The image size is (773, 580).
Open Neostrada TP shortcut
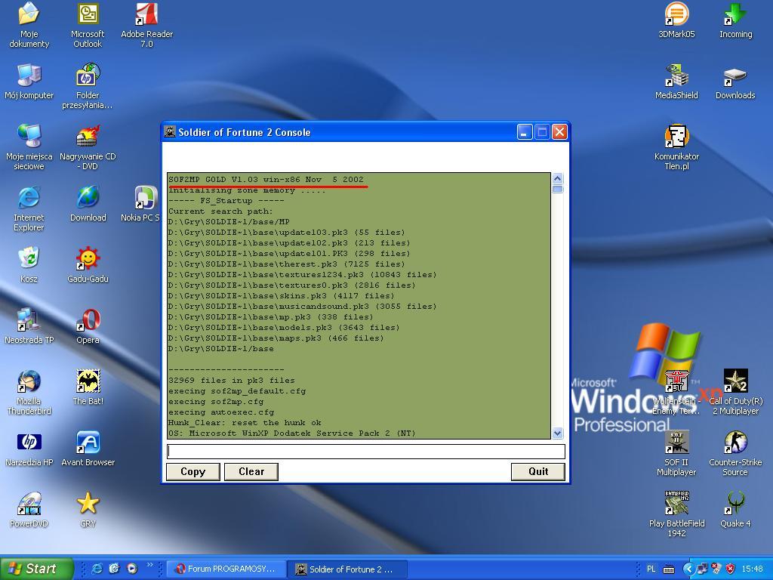click(29, 326)
